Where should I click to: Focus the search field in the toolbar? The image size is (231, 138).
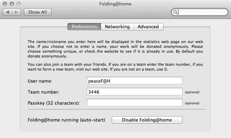tap(200, 12)
